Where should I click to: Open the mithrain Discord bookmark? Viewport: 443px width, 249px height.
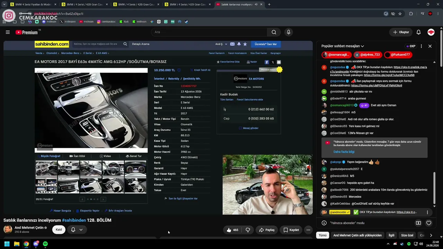pyautogui.click(x=49, y=21)
